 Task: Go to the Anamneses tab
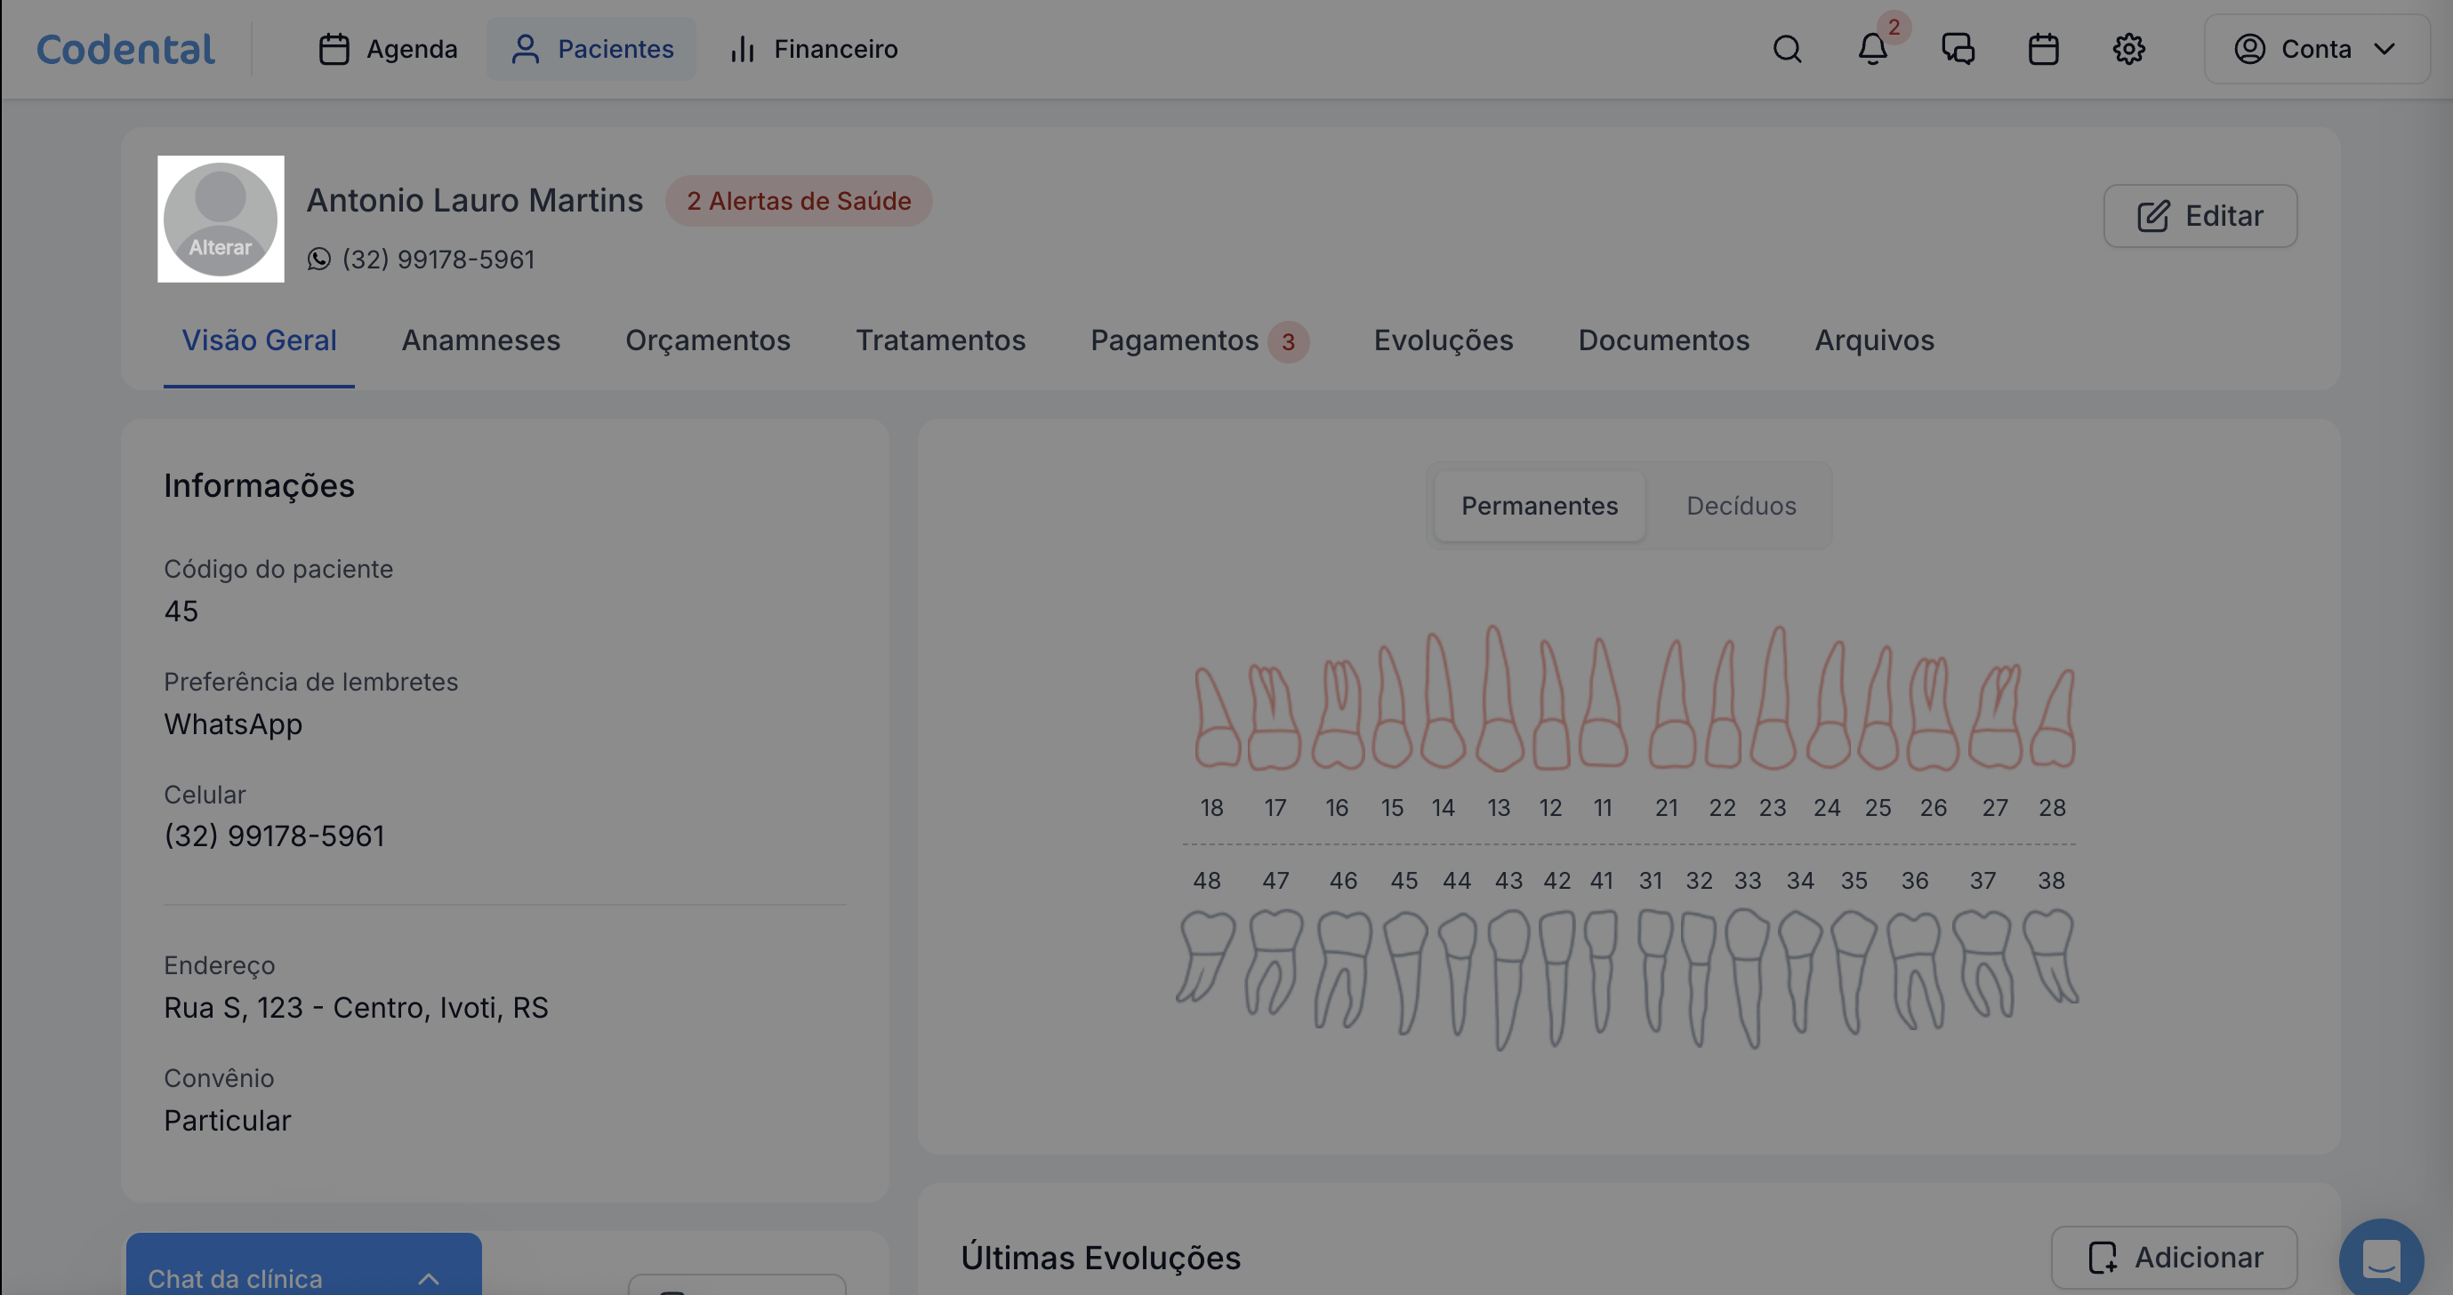coord(480,340)
